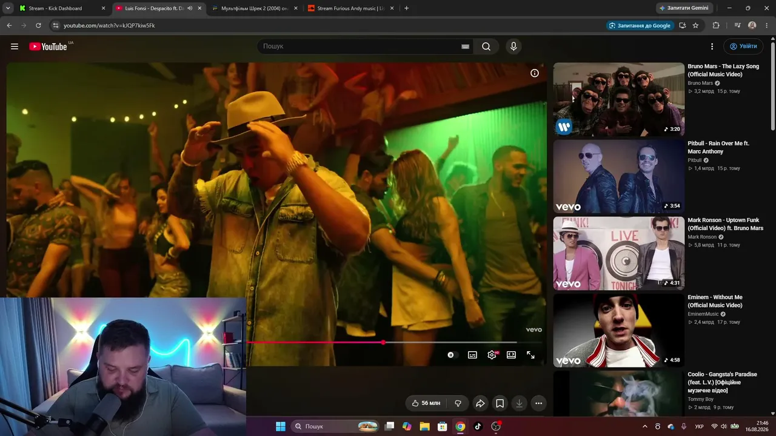This screenshot has width=776, height=436.
Task: Visit Bruno Mars channel name link
Action: click(x=700, y=83)
